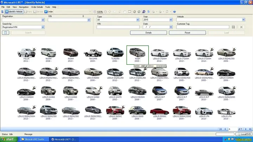253x142 pixels.
Task: Expand the Registration dropdown
Action: tap(43, 20)
